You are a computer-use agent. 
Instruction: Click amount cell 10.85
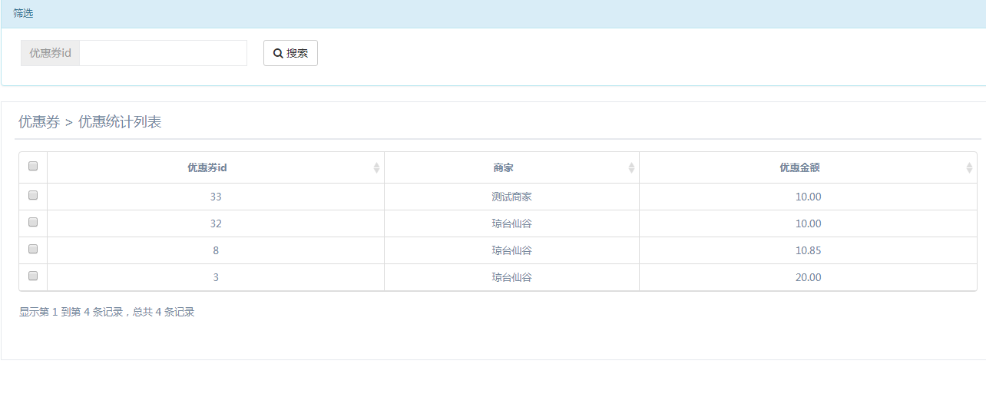[808, 250]
